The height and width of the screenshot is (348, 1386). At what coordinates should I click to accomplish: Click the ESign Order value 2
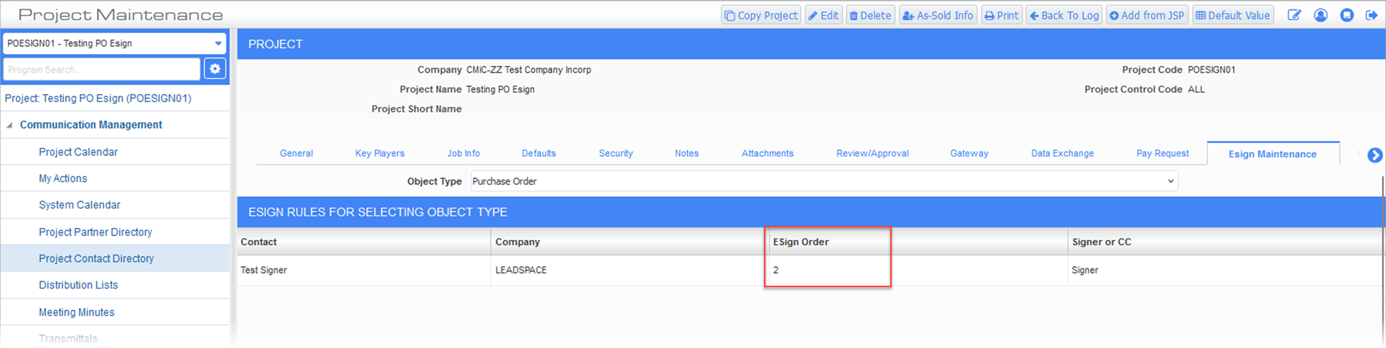(776, 270)
